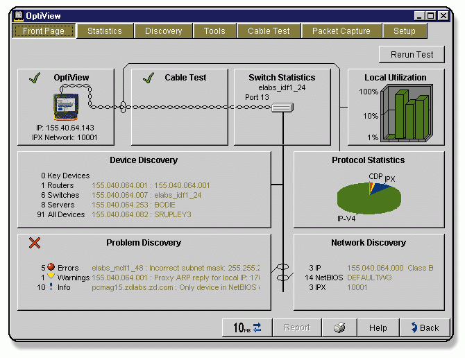Close the OptiView window
The height and width of the screenshot is (358, 465).
tap(443, 16)
